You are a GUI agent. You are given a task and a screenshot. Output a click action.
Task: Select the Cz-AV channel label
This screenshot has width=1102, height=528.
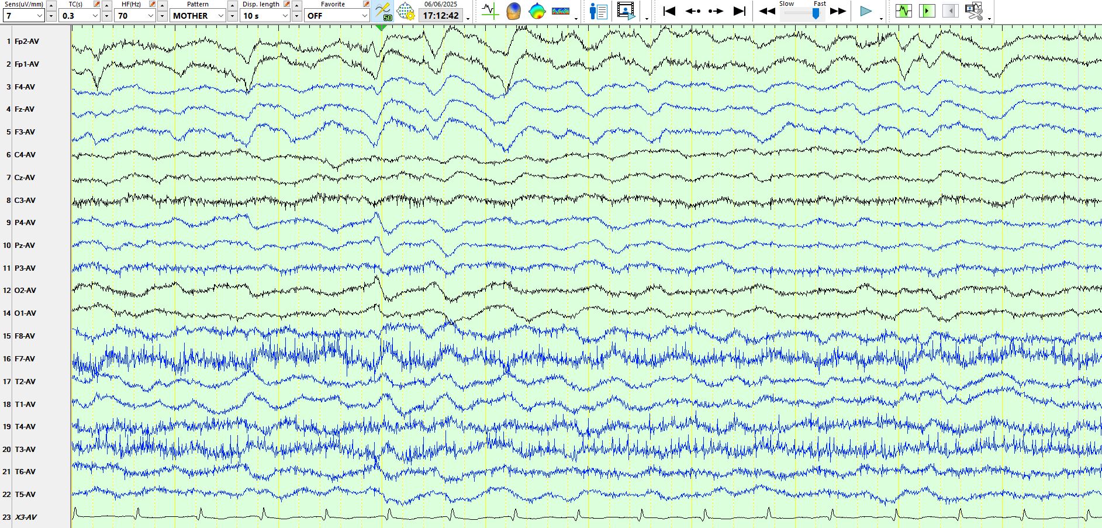pyautogui.click(x=25, y=178)
